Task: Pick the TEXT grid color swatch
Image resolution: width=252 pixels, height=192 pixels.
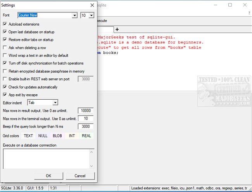Action: pos(28,136)
